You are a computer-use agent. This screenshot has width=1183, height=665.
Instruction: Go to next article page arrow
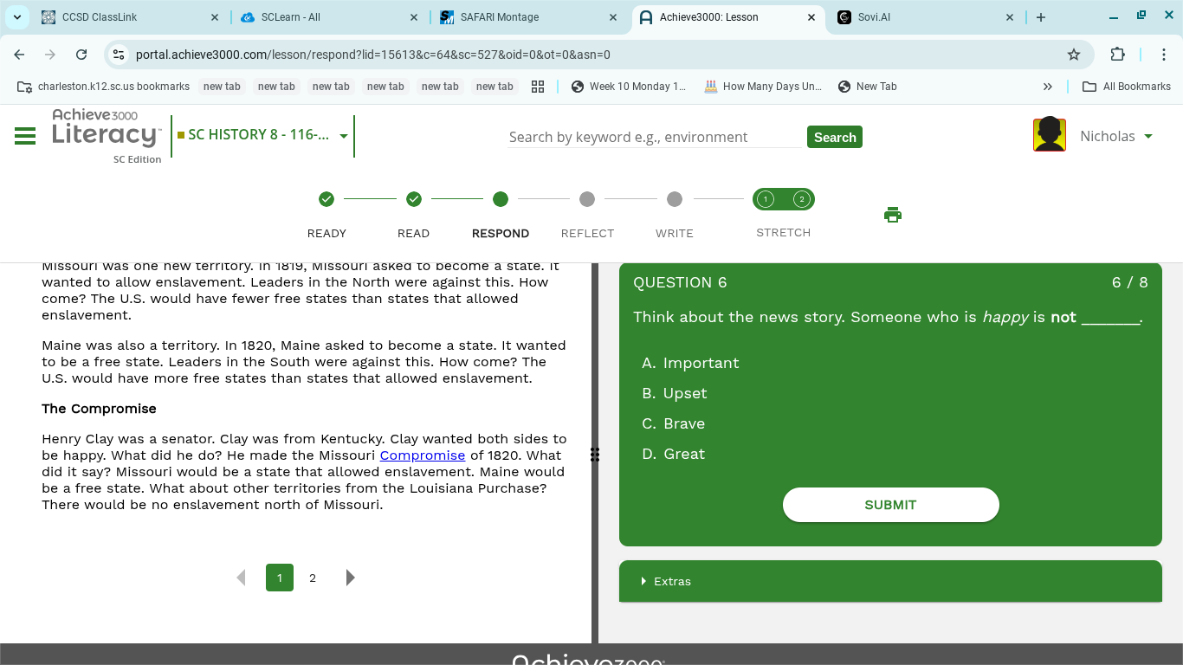coord(350,578)
